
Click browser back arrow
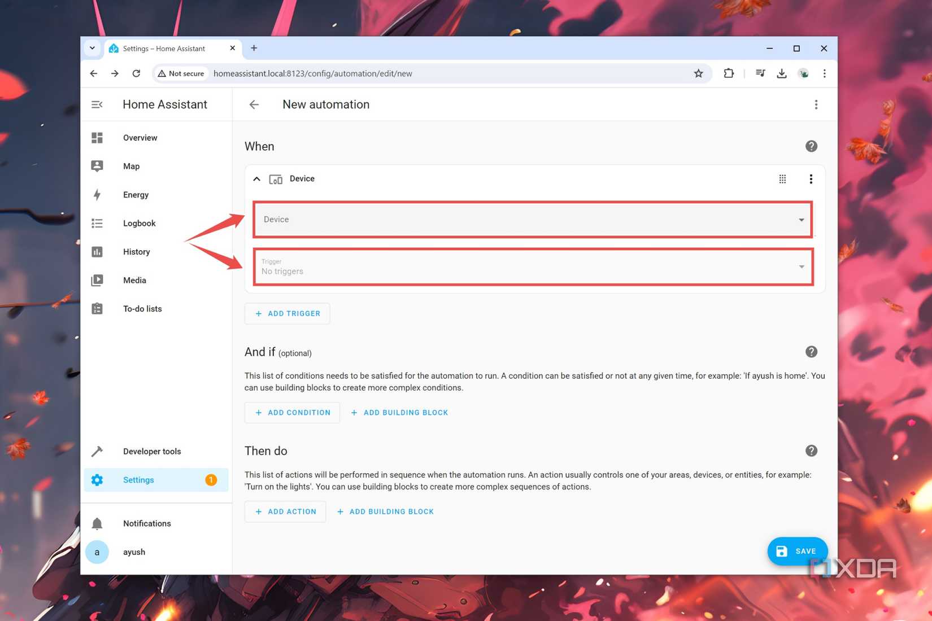click(x=94, y=73)
